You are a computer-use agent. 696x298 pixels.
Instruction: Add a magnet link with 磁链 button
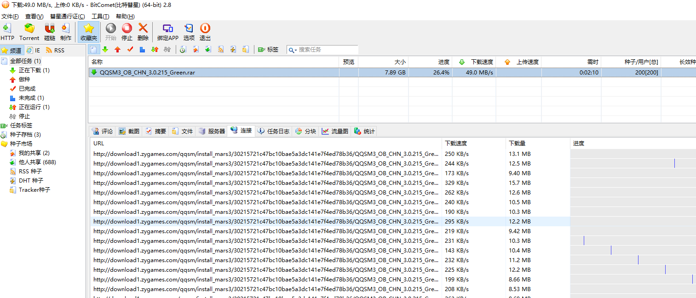click(50, 32)
